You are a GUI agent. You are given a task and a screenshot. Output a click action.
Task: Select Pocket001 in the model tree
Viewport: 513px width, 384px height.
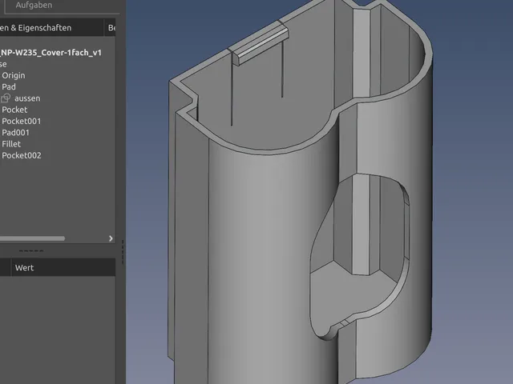[22, 121]
